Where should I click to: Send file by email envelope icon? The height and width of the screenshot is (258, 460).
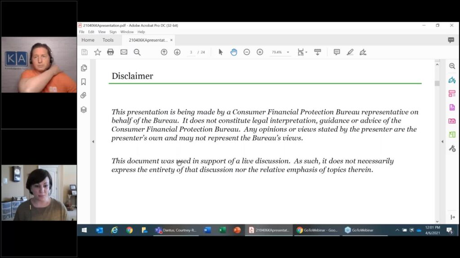124,52
